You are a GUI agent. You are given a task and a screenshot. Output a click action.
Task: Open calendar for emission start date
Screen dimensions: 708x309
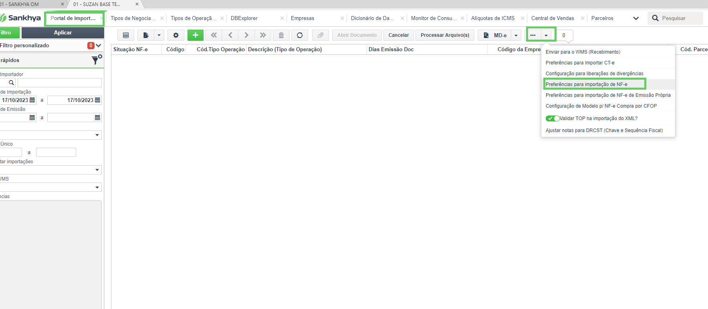tap(32, 118)
